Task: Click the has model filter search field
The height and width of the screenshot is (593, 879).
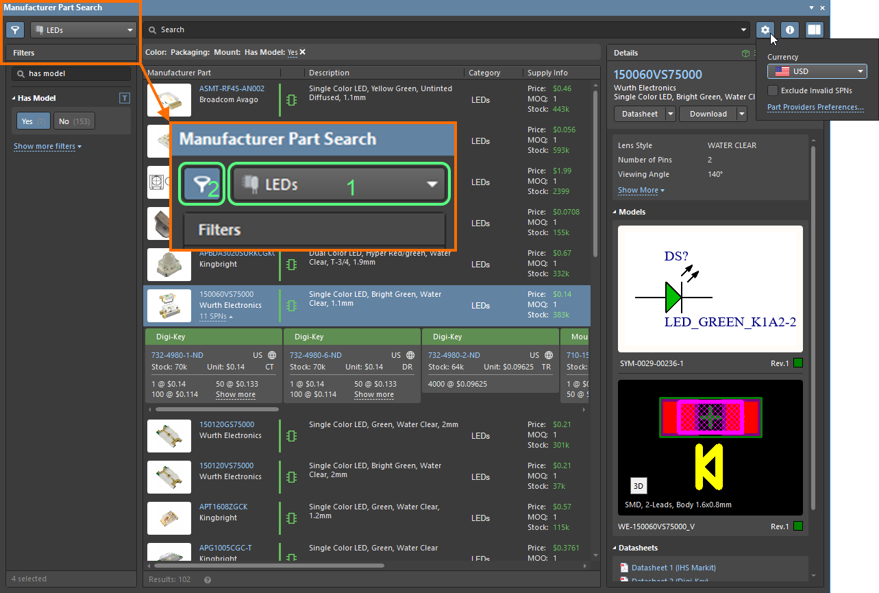Action: click(x=75, y=73)
